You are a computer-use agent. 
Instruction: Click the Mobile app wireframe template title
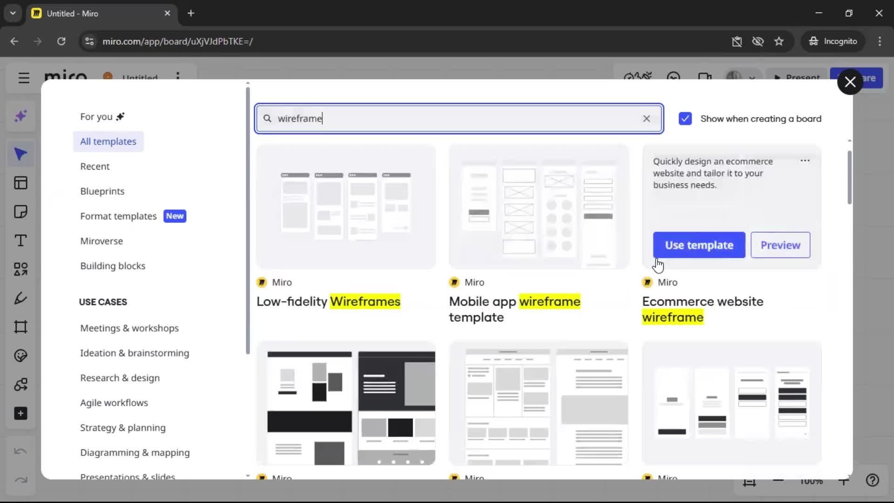tap(515, 310)
